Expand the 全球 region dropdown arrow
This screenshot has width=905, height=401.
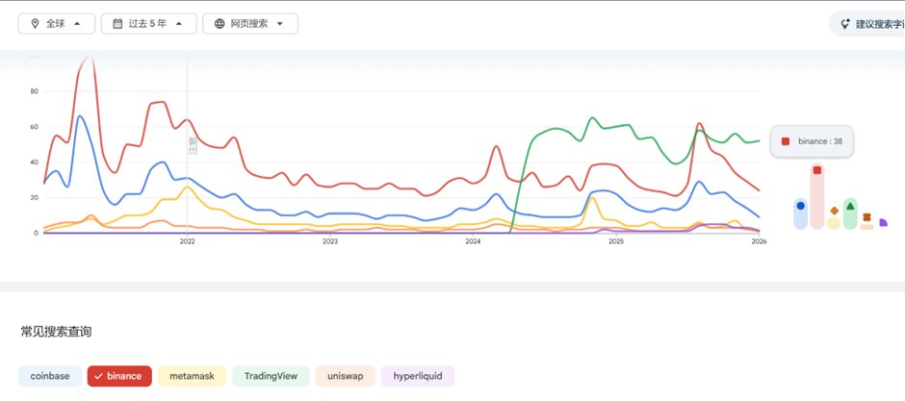tap(78, 23)
